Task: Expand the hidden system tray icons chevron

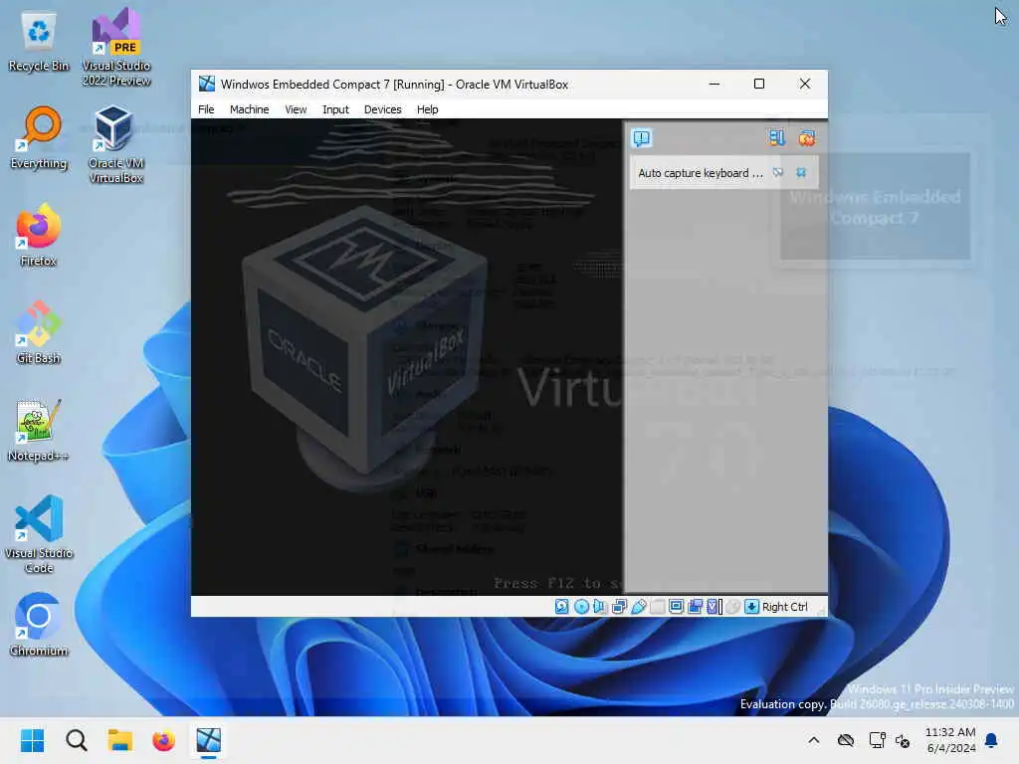Action: pos(814,740)
